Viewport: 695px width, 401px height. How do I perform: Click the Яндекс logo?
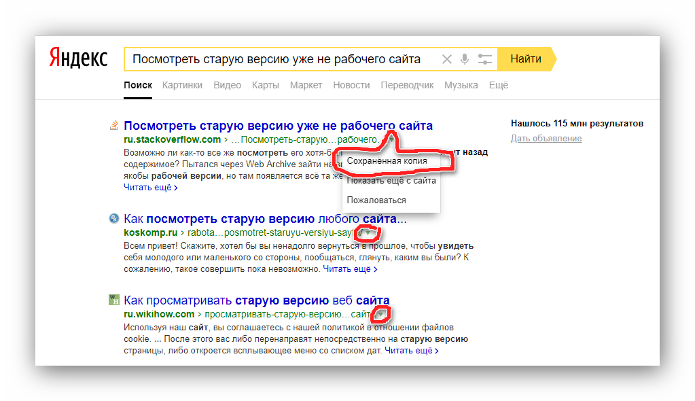[78, 58]
